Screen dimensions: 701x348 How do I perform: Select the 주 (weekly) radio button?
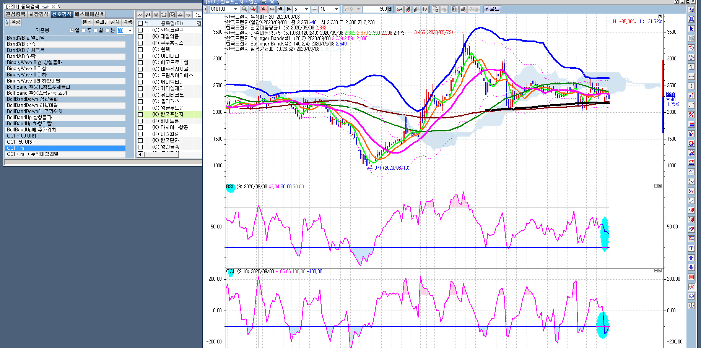pyautogui.click(x=84, y=31)
